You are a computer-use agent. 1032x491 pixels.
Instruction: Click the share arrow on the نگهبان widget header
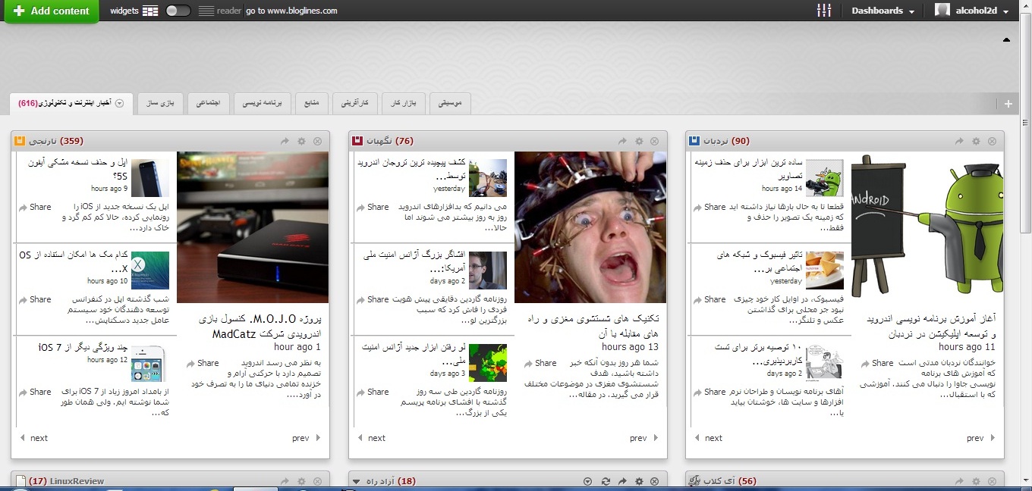pyautogui.click(x=622, y=141)
